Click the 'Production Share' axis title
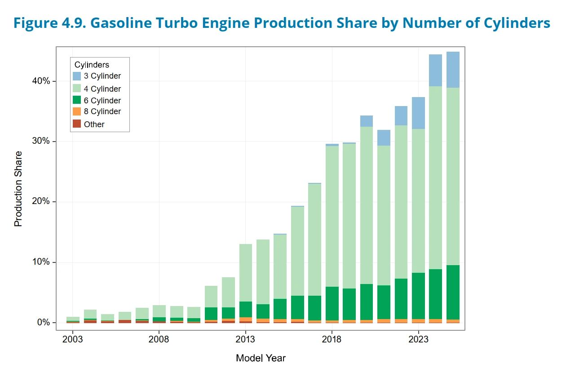566x373 pixels. click(x=18, y=189)
